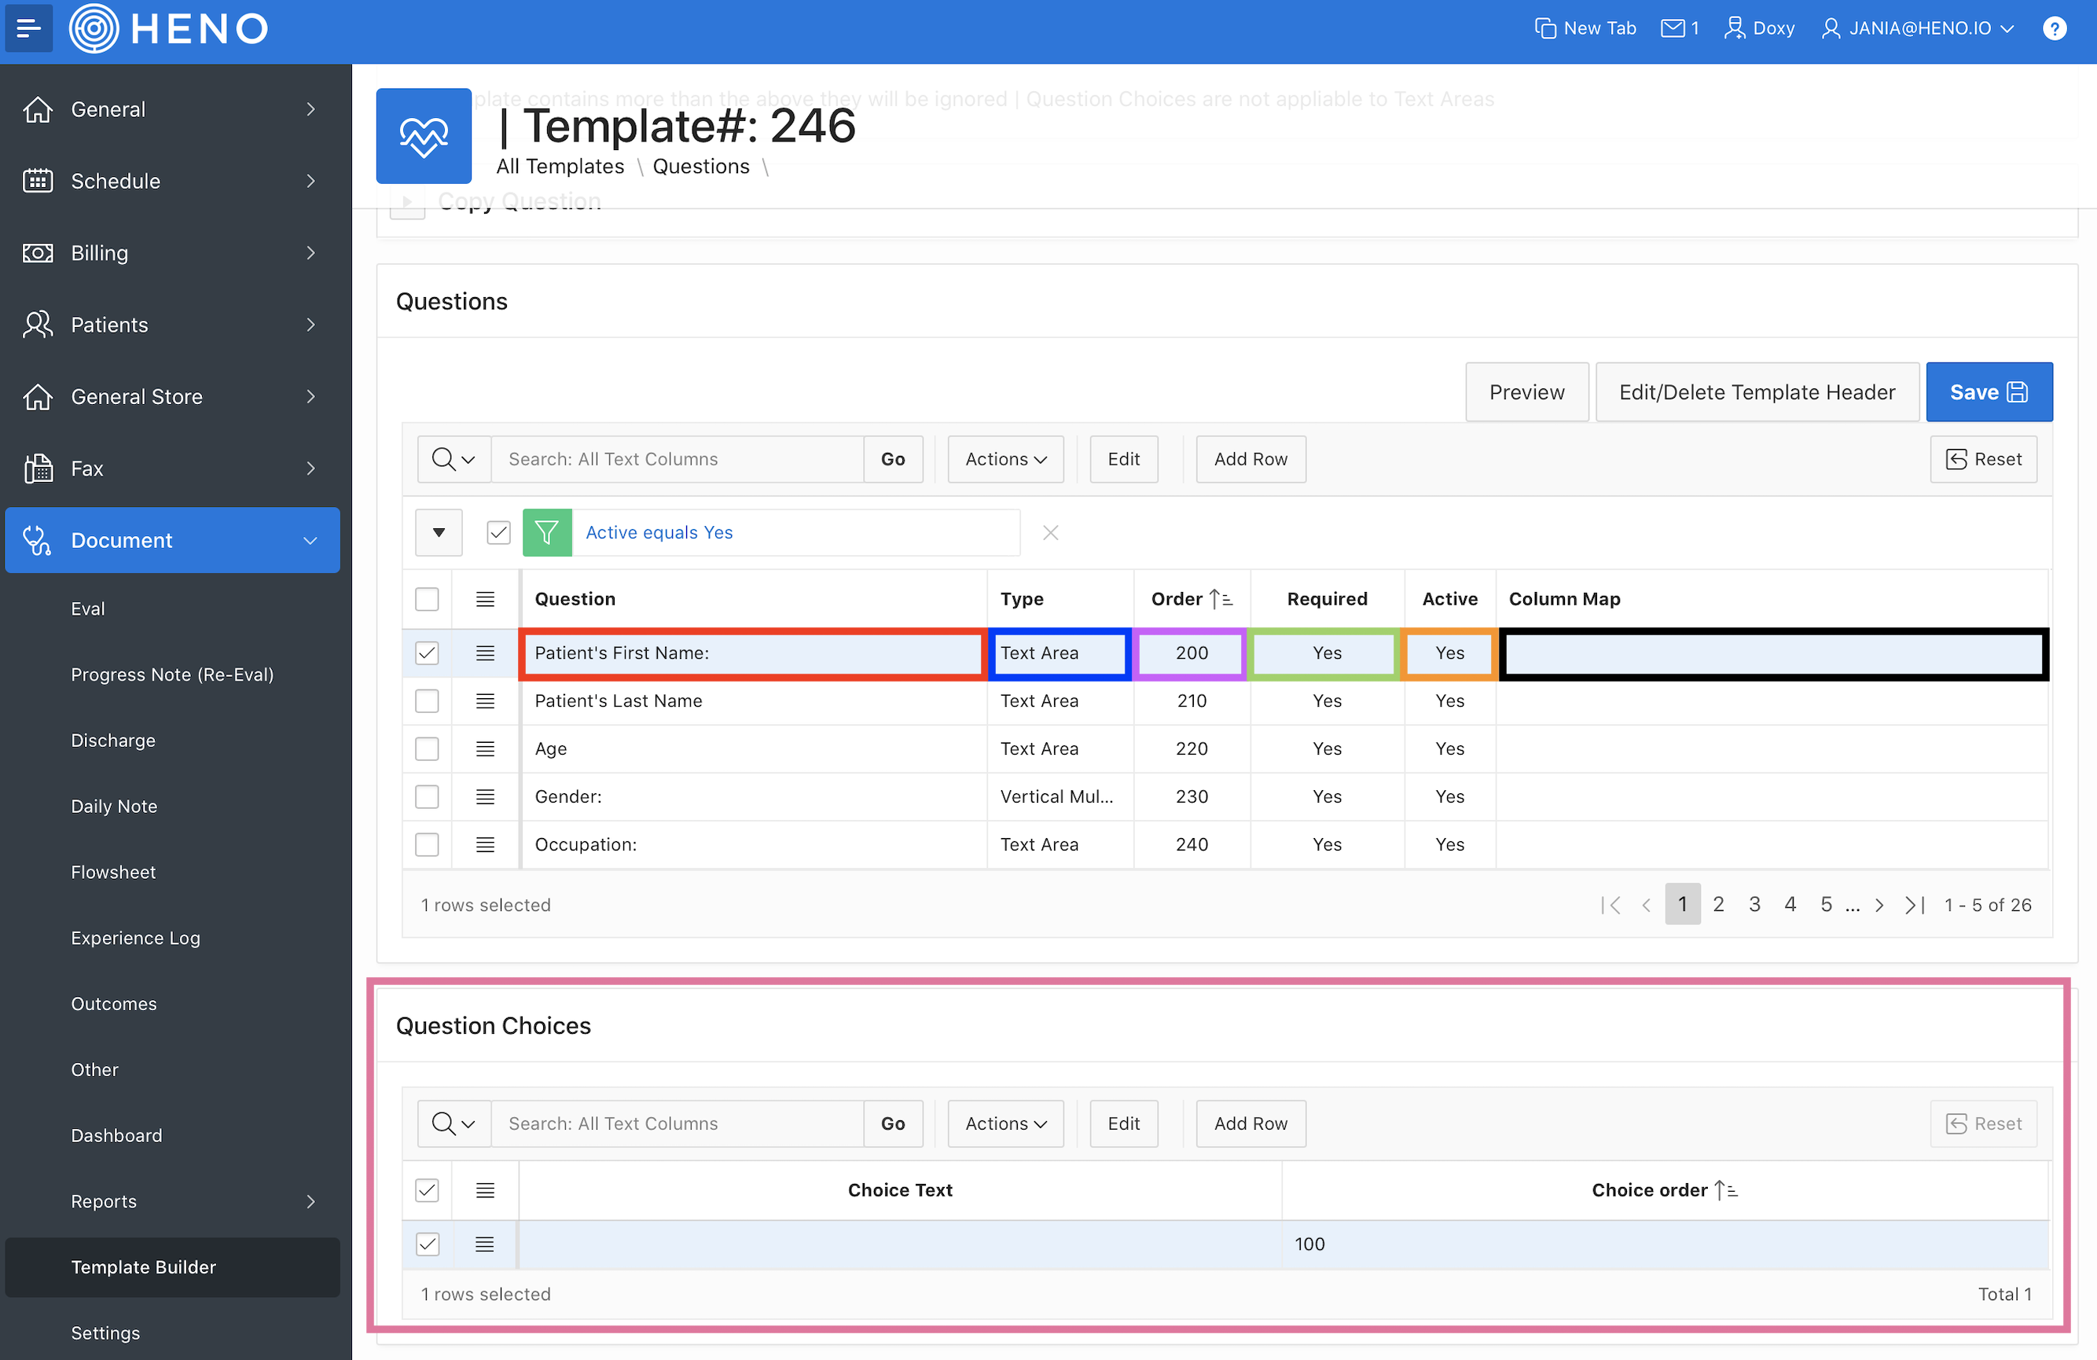Open the Doxy telehealth icon

pos(1734,28)
